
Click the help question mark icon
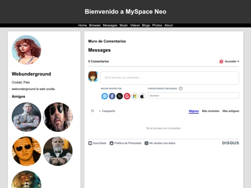tap(180, 89)
